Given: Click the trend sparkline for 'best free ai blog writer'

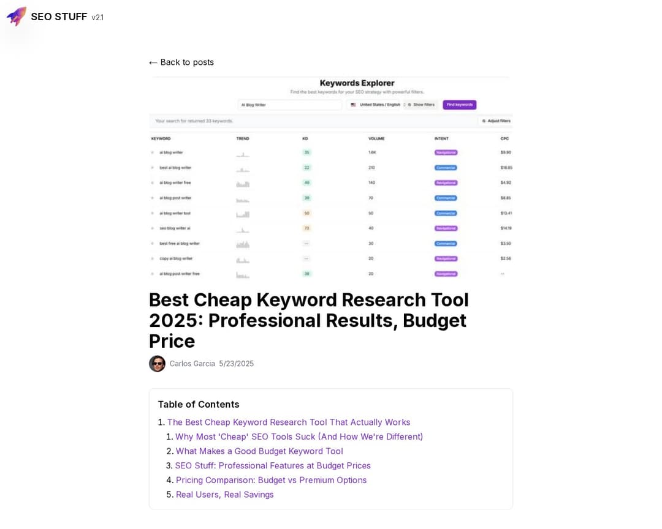Looking at the screenshot, I should click(x=243, y=243).
